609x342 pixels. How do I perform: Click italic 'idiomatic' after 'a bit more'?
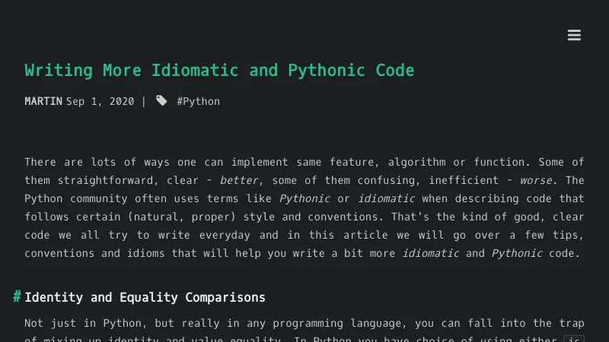click(430, 253)
